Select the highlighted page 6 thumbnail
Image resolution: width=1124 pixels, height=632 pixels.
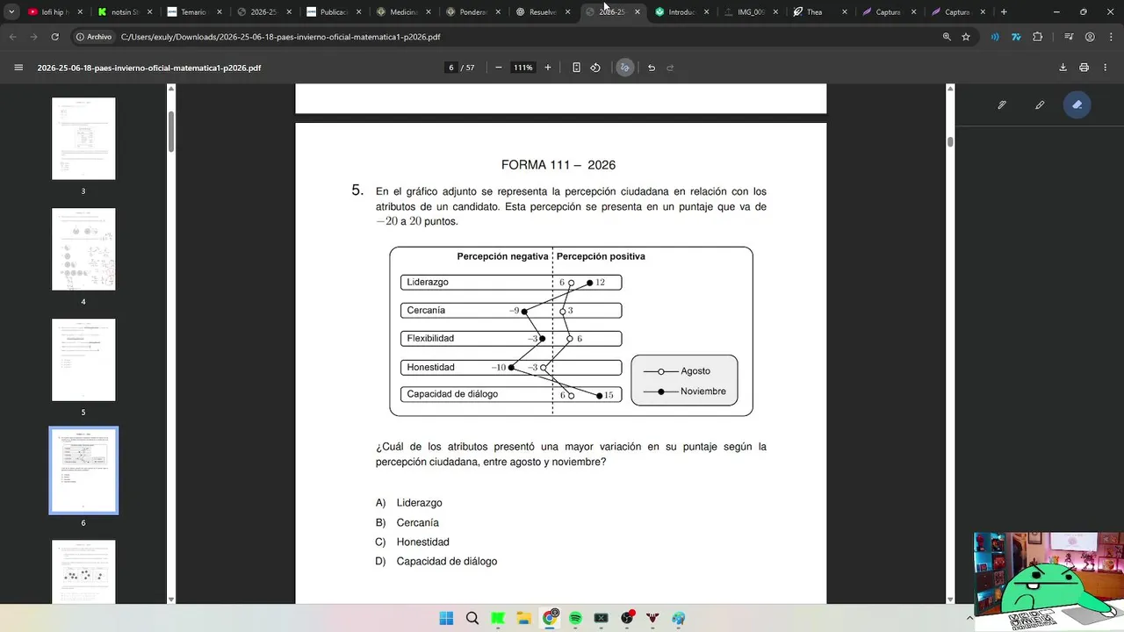(x=83, y=470)
